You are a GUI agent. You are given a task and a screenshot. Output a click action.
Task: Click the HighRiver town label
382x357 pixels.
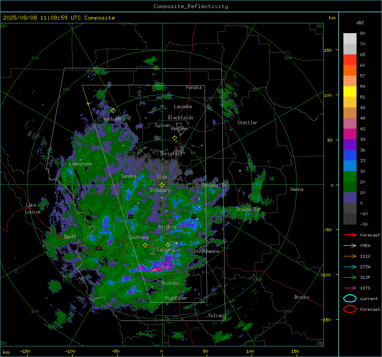coord(176,298)
